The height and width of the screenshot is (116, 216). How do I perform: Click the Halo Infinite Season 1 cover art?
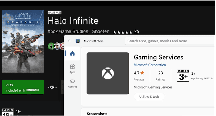23,41
